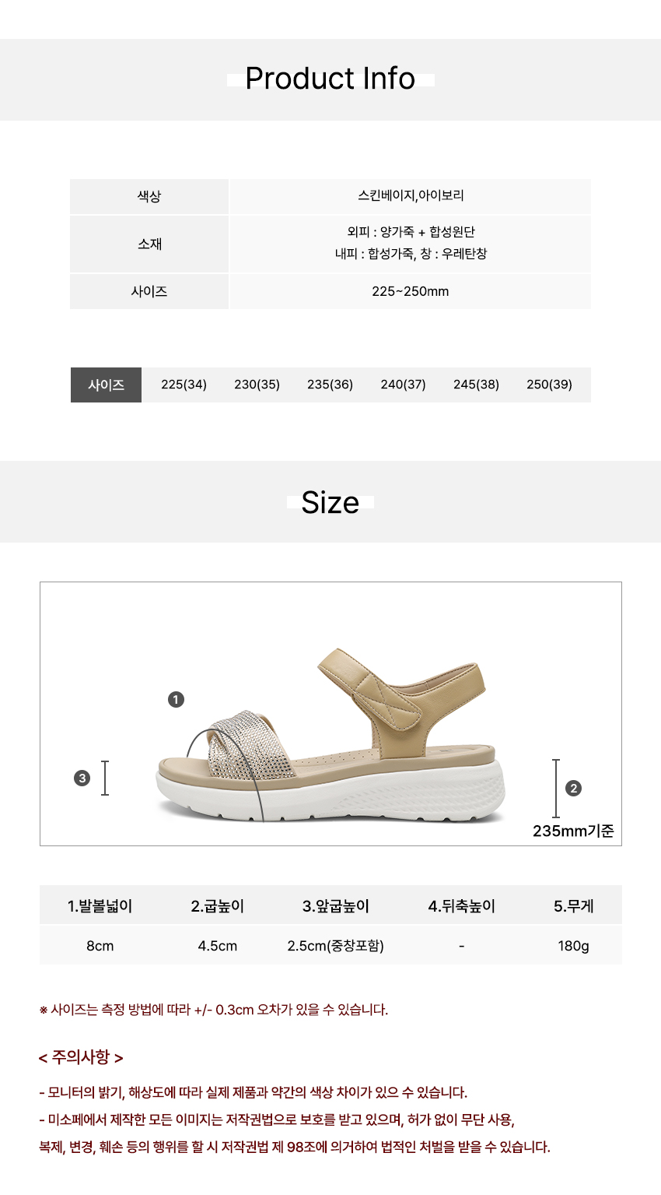Select size 230(35)
661x1195 pixels.
click(257, 385)
